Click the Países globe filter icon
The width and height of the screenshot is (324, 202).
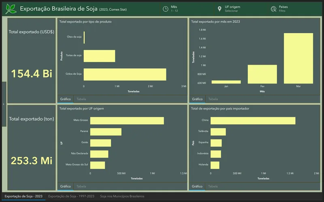(x=274, y=9)
